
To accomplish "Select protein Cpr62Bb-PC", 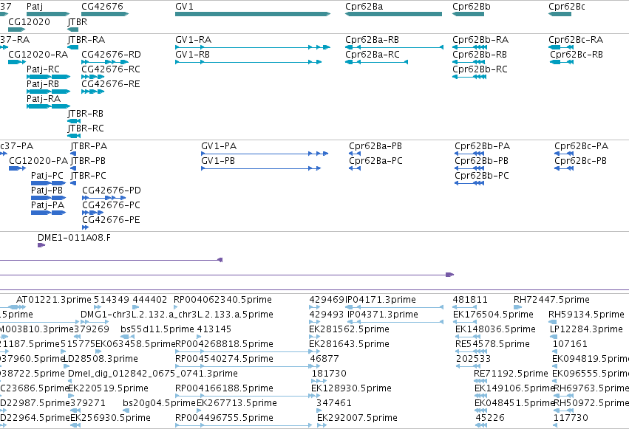I will coord(469,183).
